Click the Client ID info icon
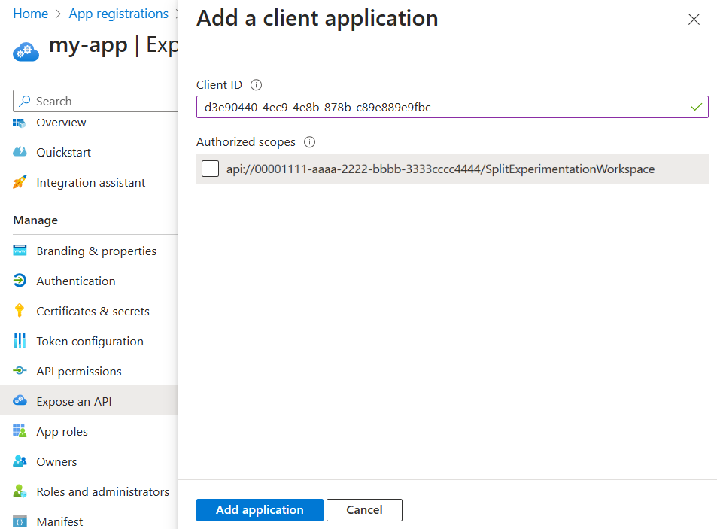 [256, 85]
